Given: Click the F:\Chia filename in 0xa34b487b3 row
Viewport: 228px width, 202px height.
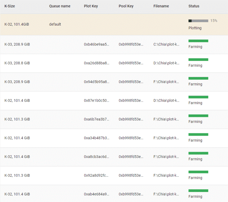Looking at the screenshot, I should (x=166, y=138).
